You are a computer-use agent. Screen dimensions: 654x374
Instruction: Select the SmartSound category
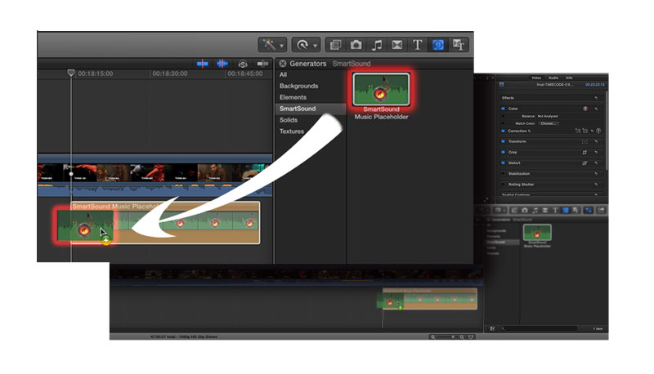click(x=311, y=109)
